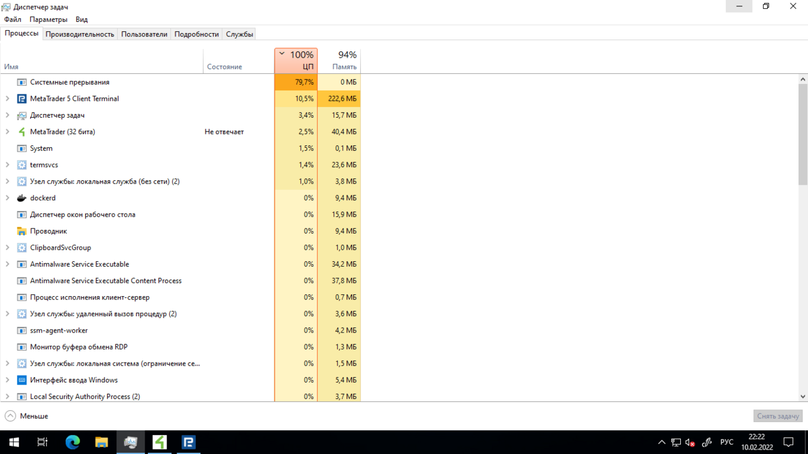
Task: Click the Task Manager taskbar icon
Action: [x=130, y=442]
